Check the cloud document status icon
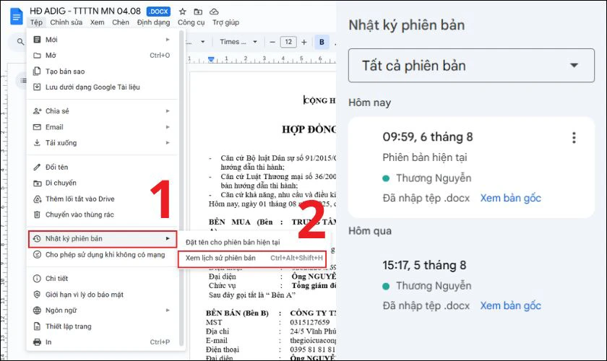Screen dimensions: 607x361 pos(214,12)
